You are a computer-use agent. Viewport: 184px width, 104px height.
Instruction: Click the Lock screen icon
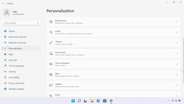tap(51, 53)
